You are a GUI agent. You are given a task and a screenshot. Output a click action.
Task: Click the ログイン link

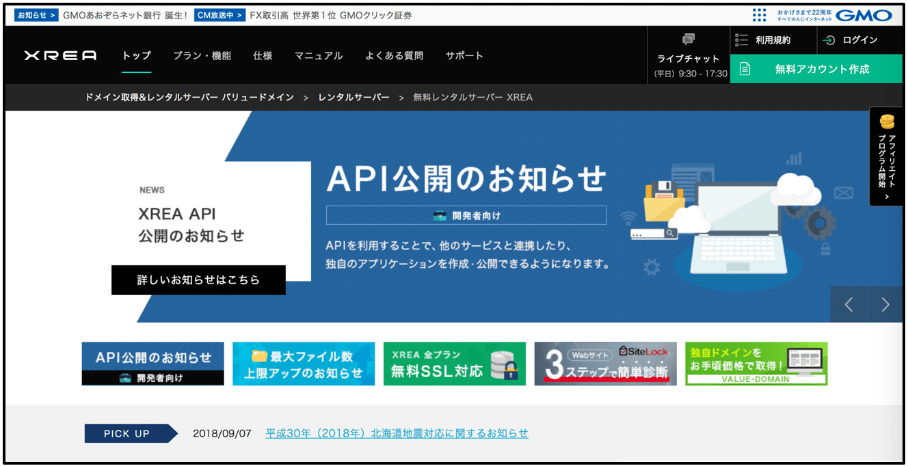860,40
